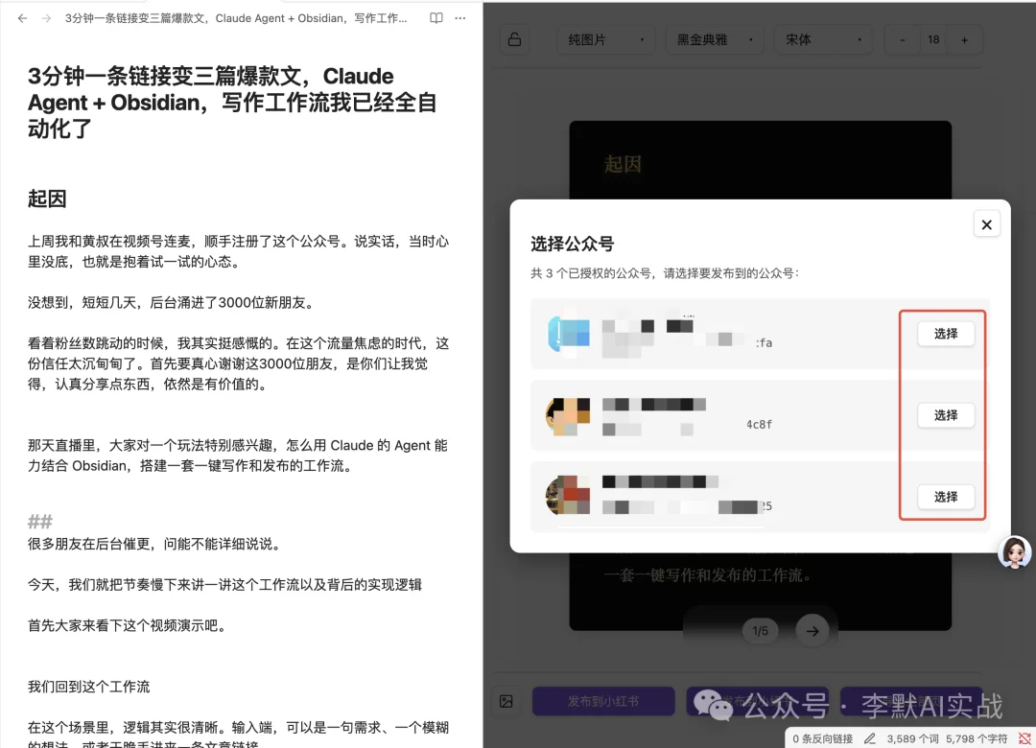This screenshot has height=748, width=1036.
Task: Click the image icon in the bottom toolbar
Action: [506, 701]
